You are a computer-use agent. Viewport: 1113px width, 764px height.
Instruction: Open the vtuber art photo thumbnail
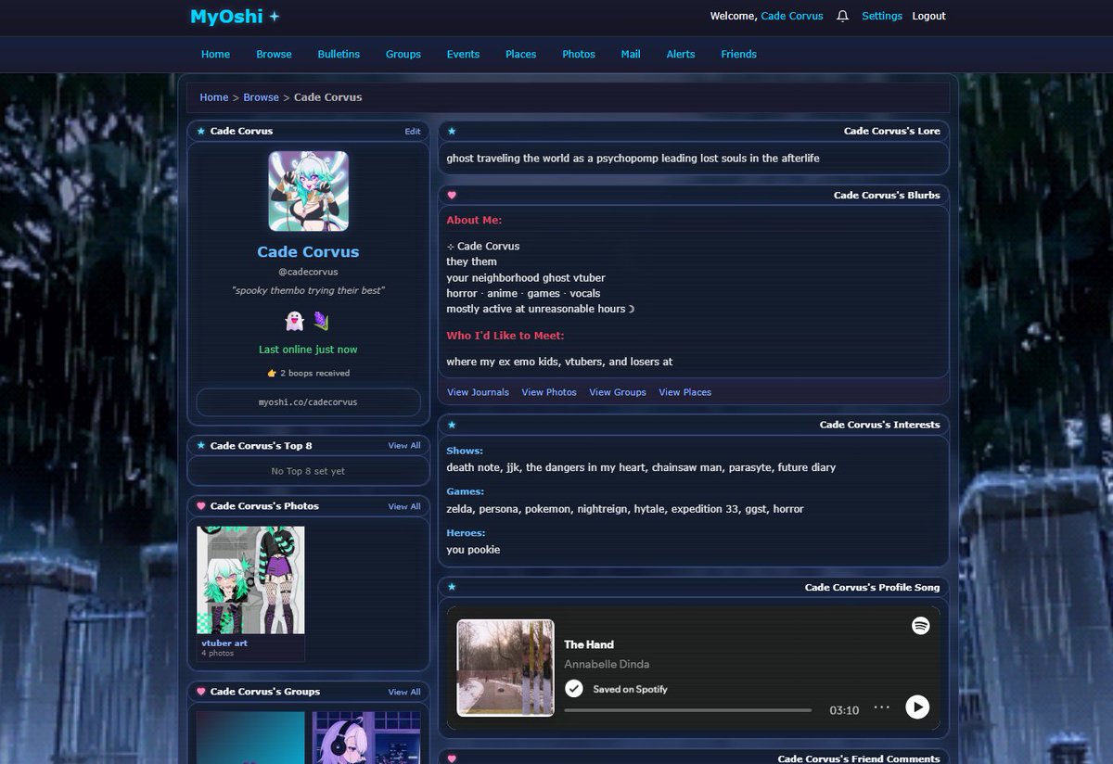[250, 579]
